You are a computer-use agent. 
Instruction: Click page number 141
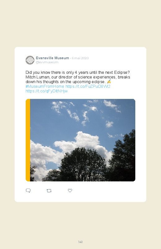(x=80, y=242)
